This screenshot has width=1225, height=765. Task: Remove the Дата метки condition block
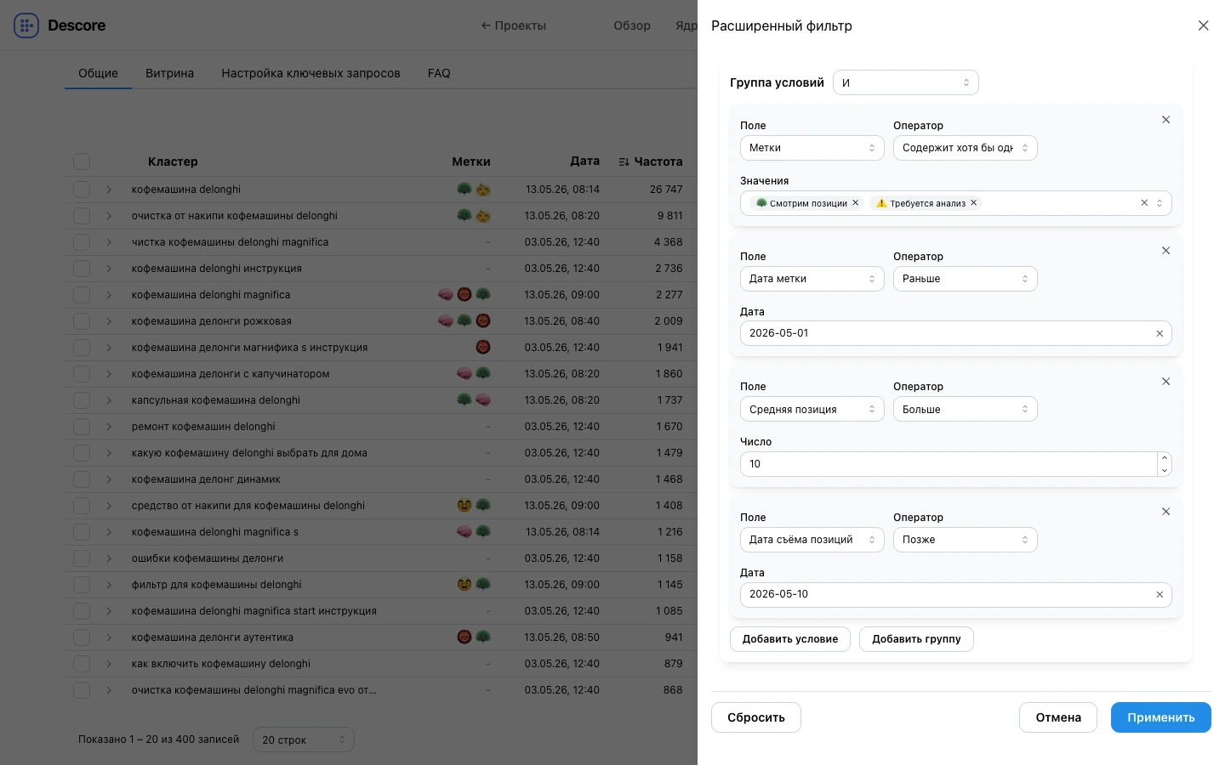1165,251
